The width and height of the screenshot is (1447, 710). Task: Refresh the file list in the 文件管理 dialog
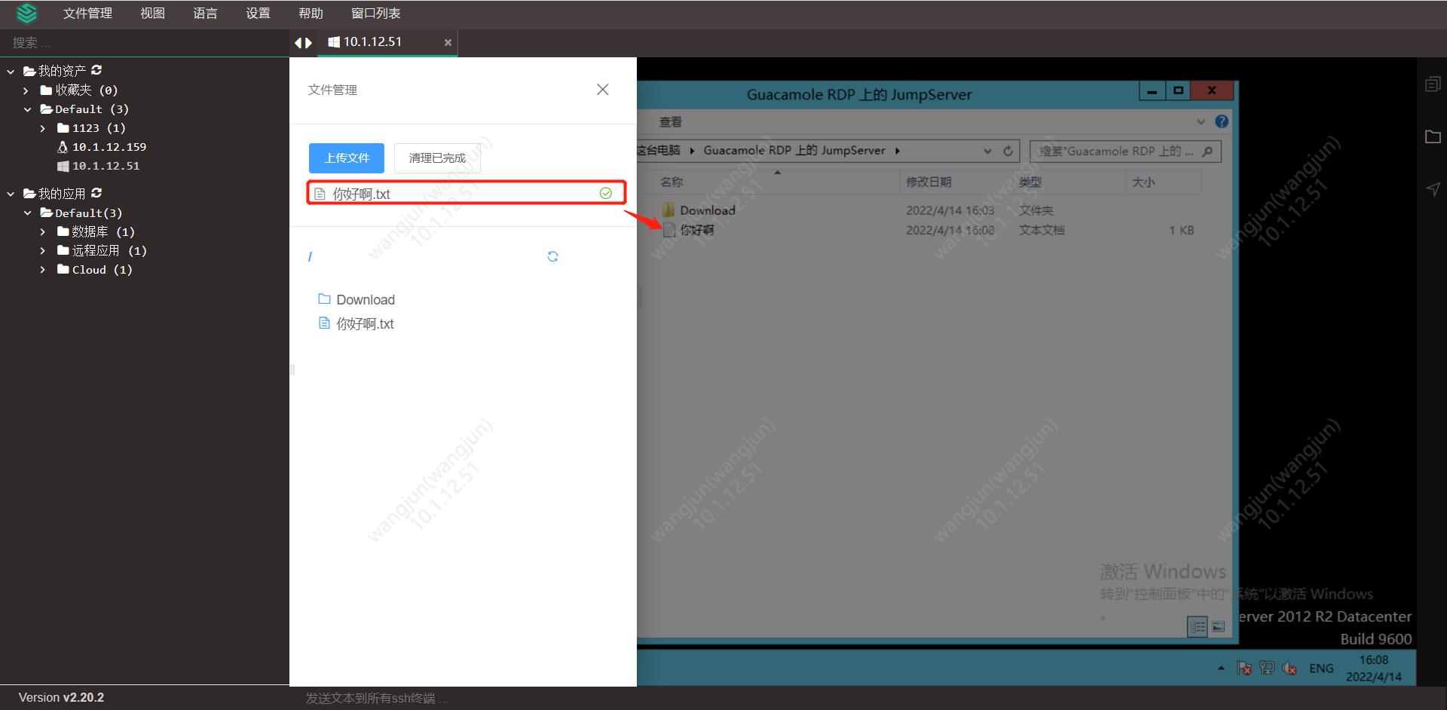[x=553, y=256]
